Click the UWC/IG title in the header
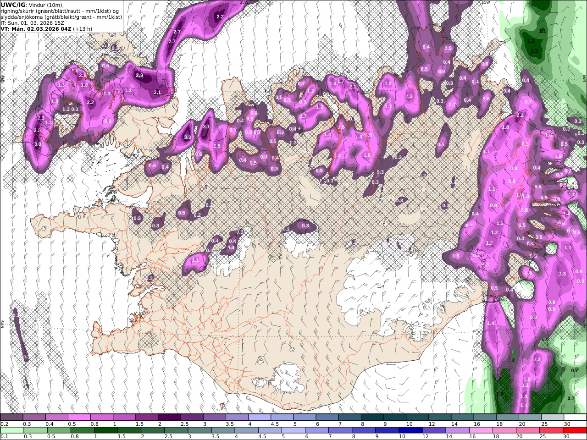 [13, 5]
